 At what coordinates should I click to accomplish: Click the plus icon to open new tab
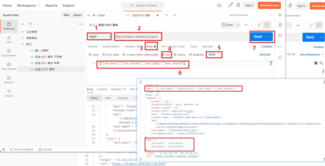[x=166, y=15]
